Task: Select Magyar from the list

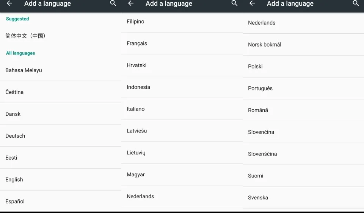Action: pyautogui.click(x=135, y=174)
